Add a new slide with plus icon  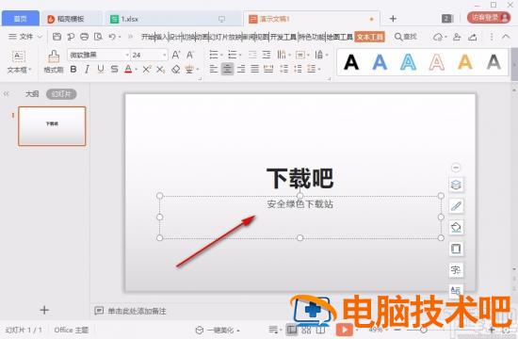(x=44, y=310)
